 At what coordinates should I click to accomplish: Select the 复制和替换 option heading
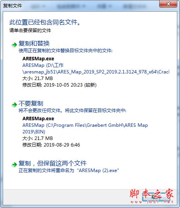click(34, 44)
